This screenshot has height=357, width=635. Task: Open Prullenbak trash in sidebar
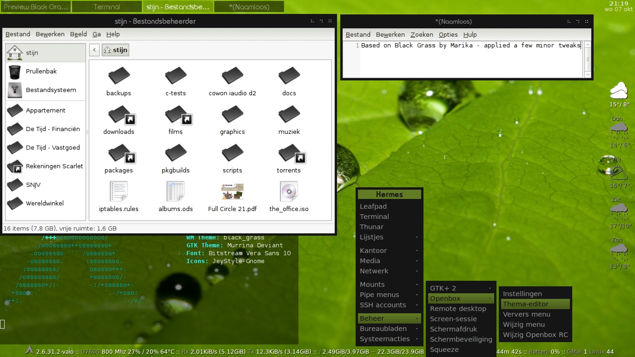tap(46, 72)
